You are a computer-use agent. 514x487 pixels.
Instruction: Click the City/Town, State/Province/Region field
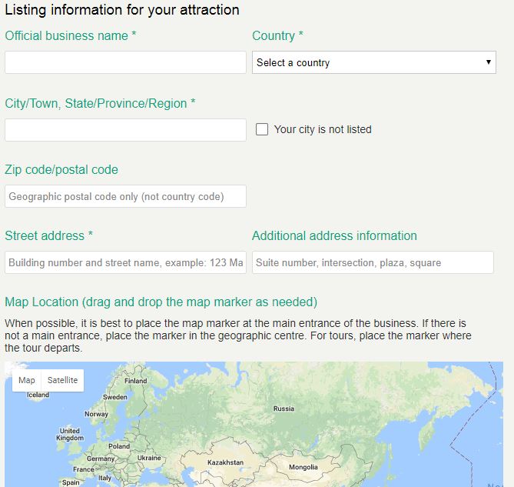coord(125,130)
